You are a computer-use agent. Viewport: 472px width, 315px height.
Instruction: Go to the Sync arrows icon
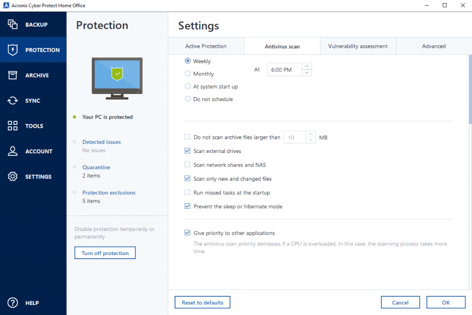click(13, 101)
